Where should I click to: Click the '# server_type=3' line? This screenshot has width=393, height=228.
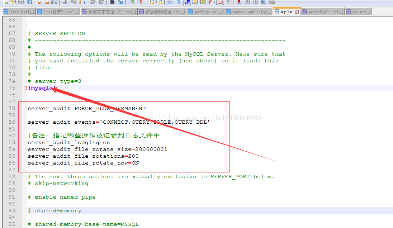(x=55, y=81)
